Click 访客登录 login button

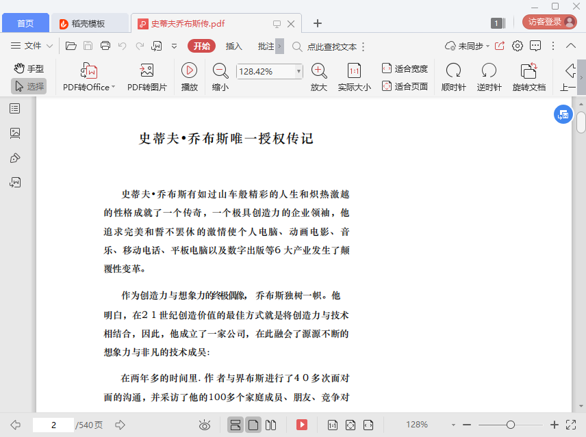pyautogui.click(x=549, y=22)
